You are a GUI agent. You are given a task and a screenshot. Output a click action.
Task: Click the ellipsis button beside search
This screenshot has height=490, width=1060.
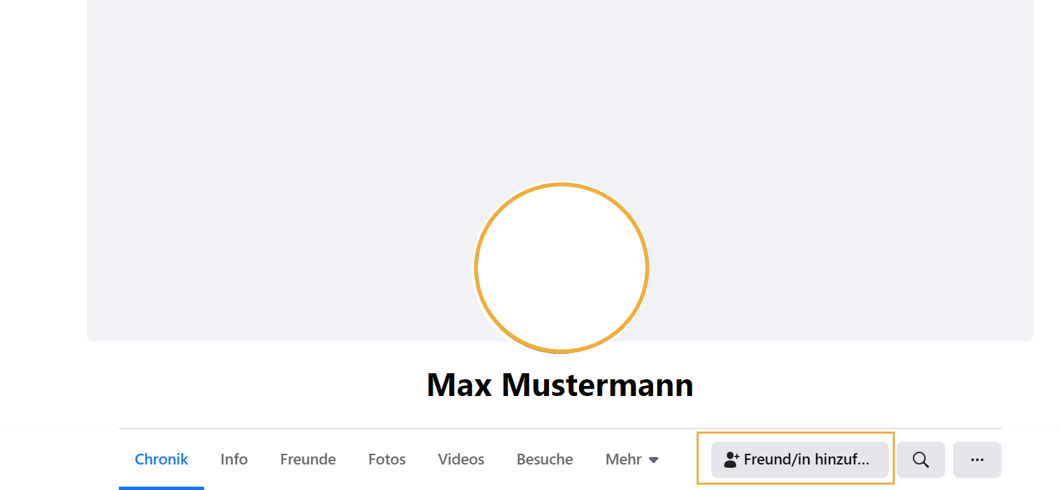coord(977,460)
